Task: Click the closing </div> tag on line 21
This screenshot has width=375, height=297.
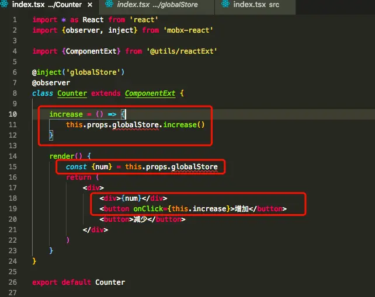Action: [x=95, y=230]
